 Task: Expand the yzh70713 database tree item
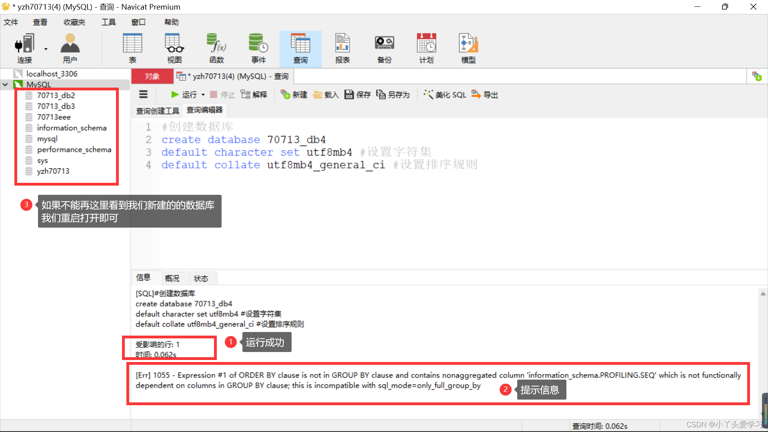pos(53,170)
